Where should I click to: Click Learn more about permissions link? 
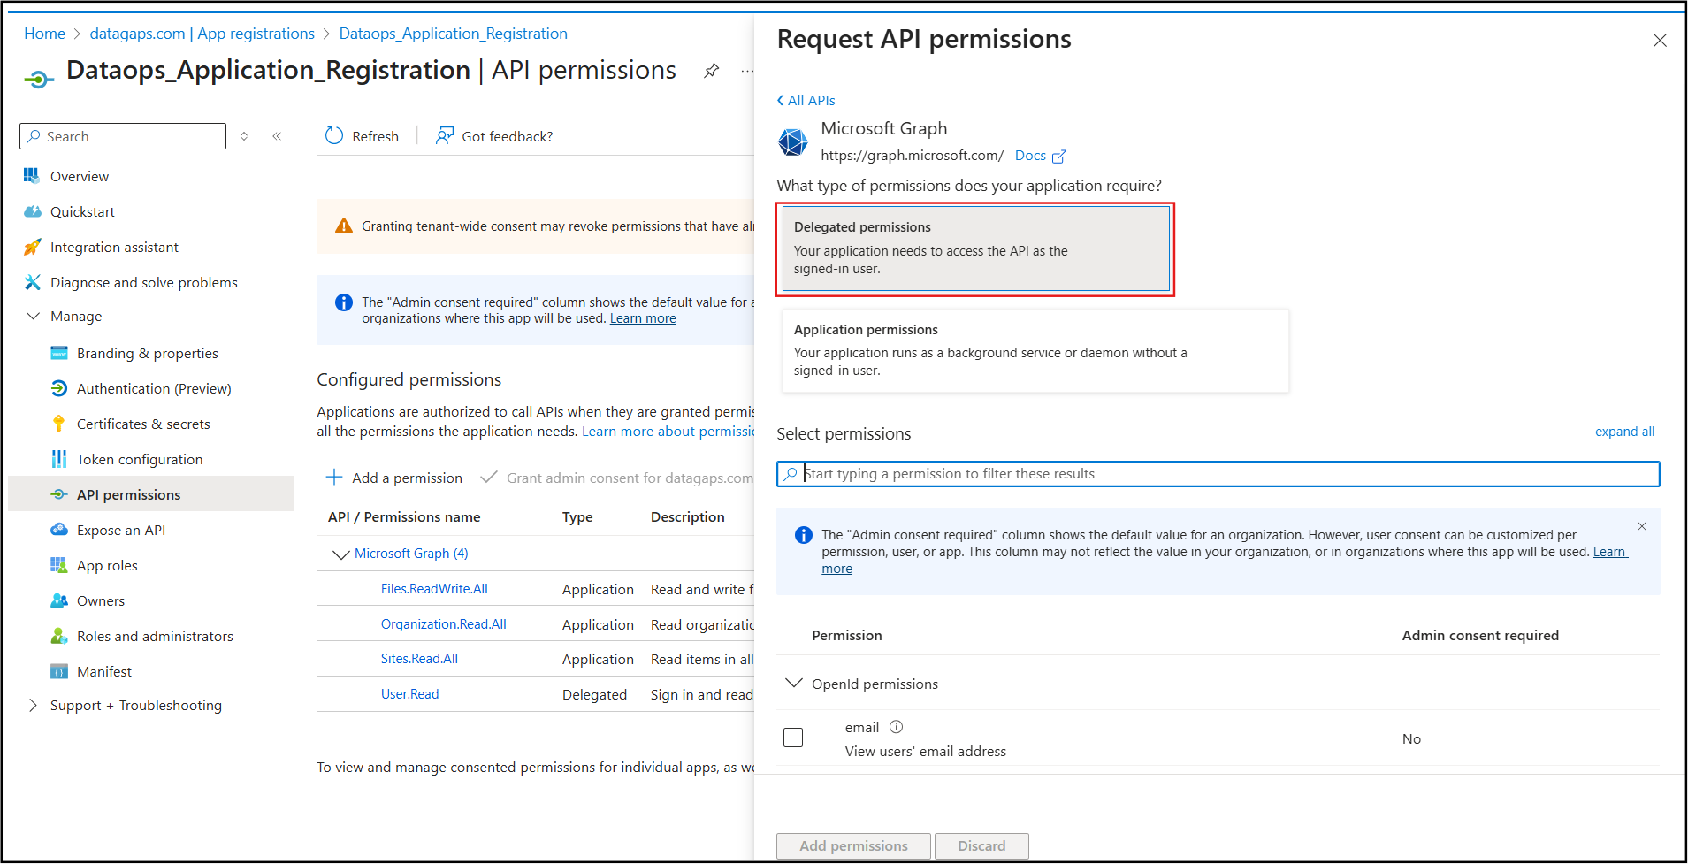[668, 432]
